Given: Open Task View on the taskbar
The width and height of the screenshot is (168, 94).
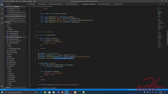Looking at the screenshot, I should 36,92.
